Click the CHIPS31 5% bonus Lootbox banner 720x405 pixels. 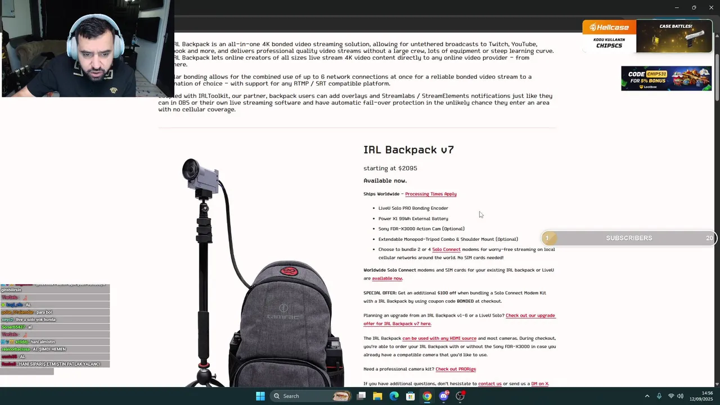[x=666, y=78]
